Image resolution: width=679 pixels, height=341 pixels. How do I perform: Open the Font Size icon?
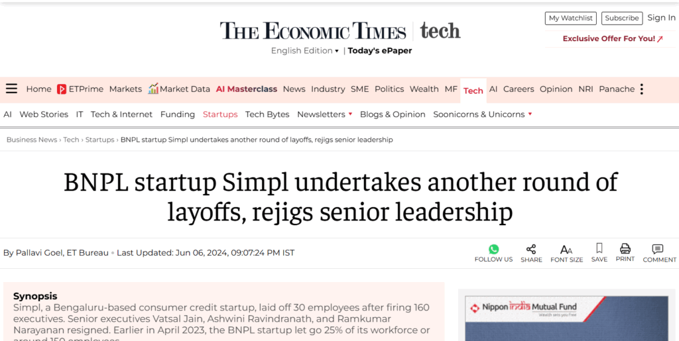tap(566, 250)
